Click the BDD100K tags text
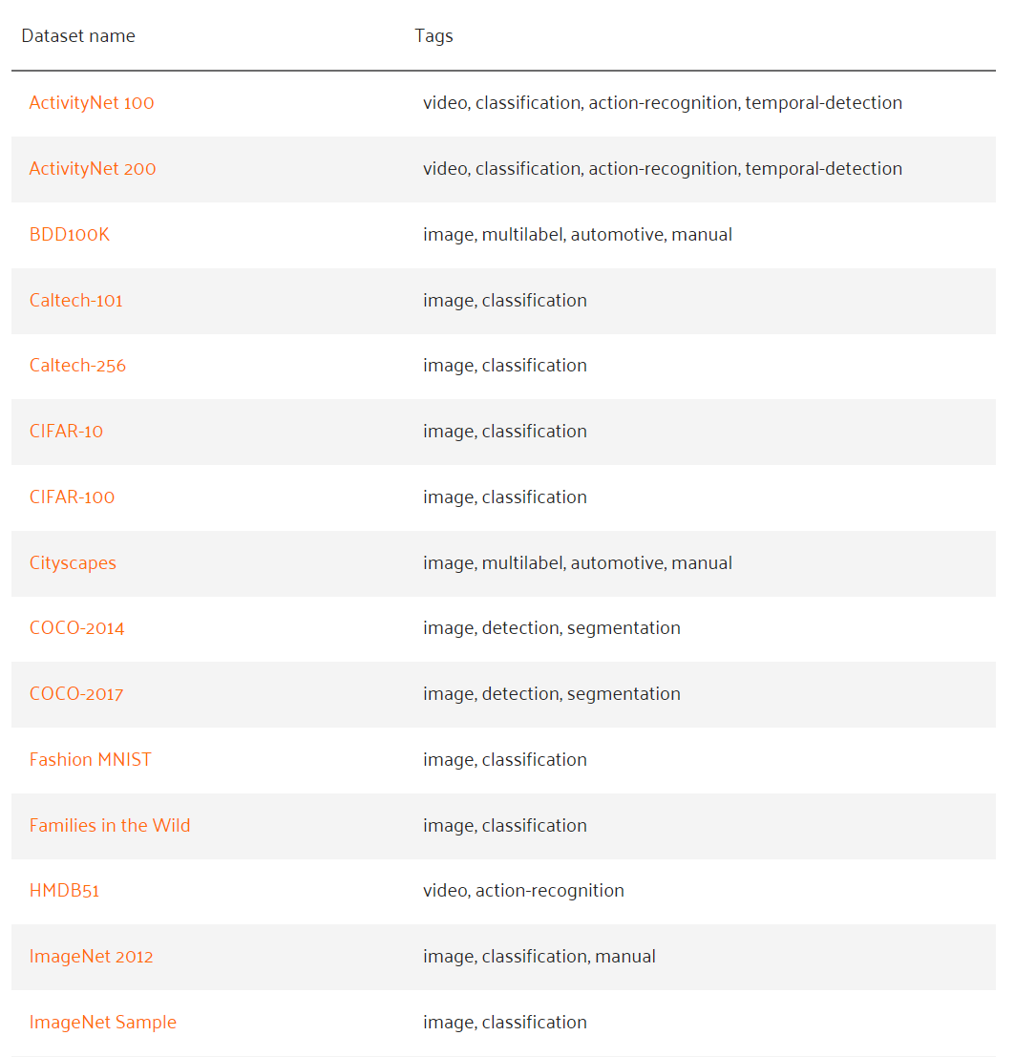 578,235
